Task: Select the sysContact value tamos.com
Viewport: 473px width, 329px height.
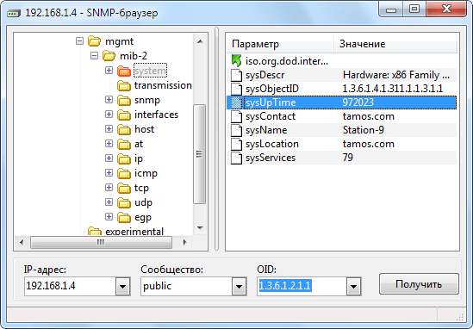Action: 369,116
